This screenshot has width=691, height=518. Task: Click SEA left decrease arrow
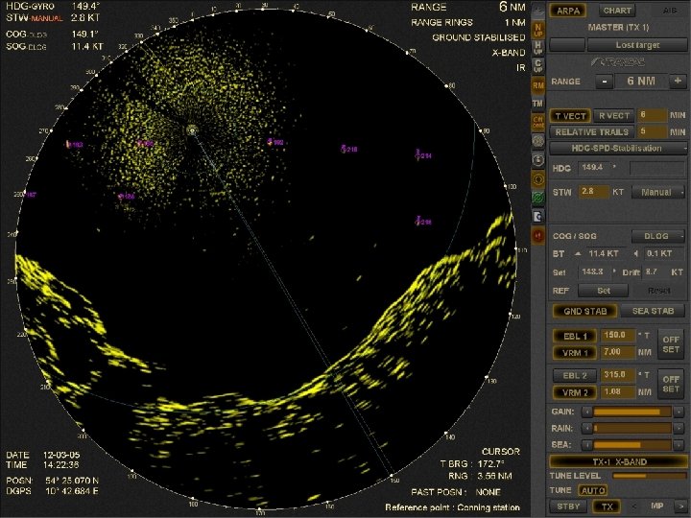point(586,445)
